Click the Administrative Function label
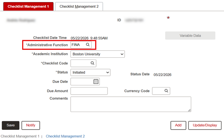224x140 pixels. (47, 45)
